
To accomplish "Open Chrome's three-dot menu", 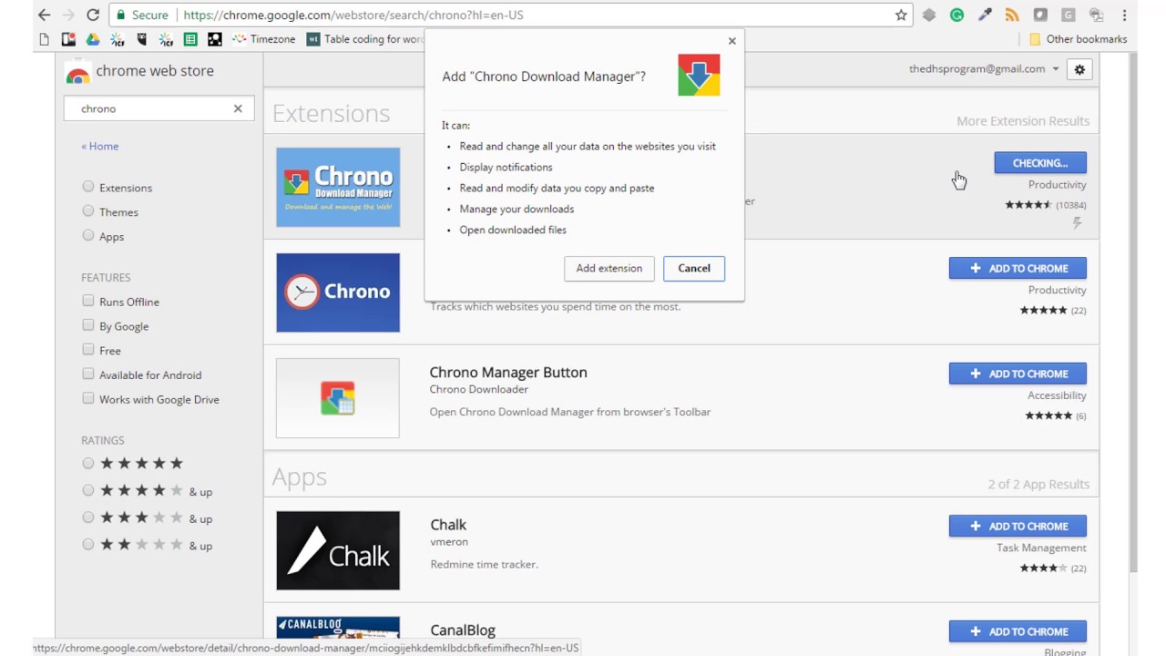I will [1125, 15].
